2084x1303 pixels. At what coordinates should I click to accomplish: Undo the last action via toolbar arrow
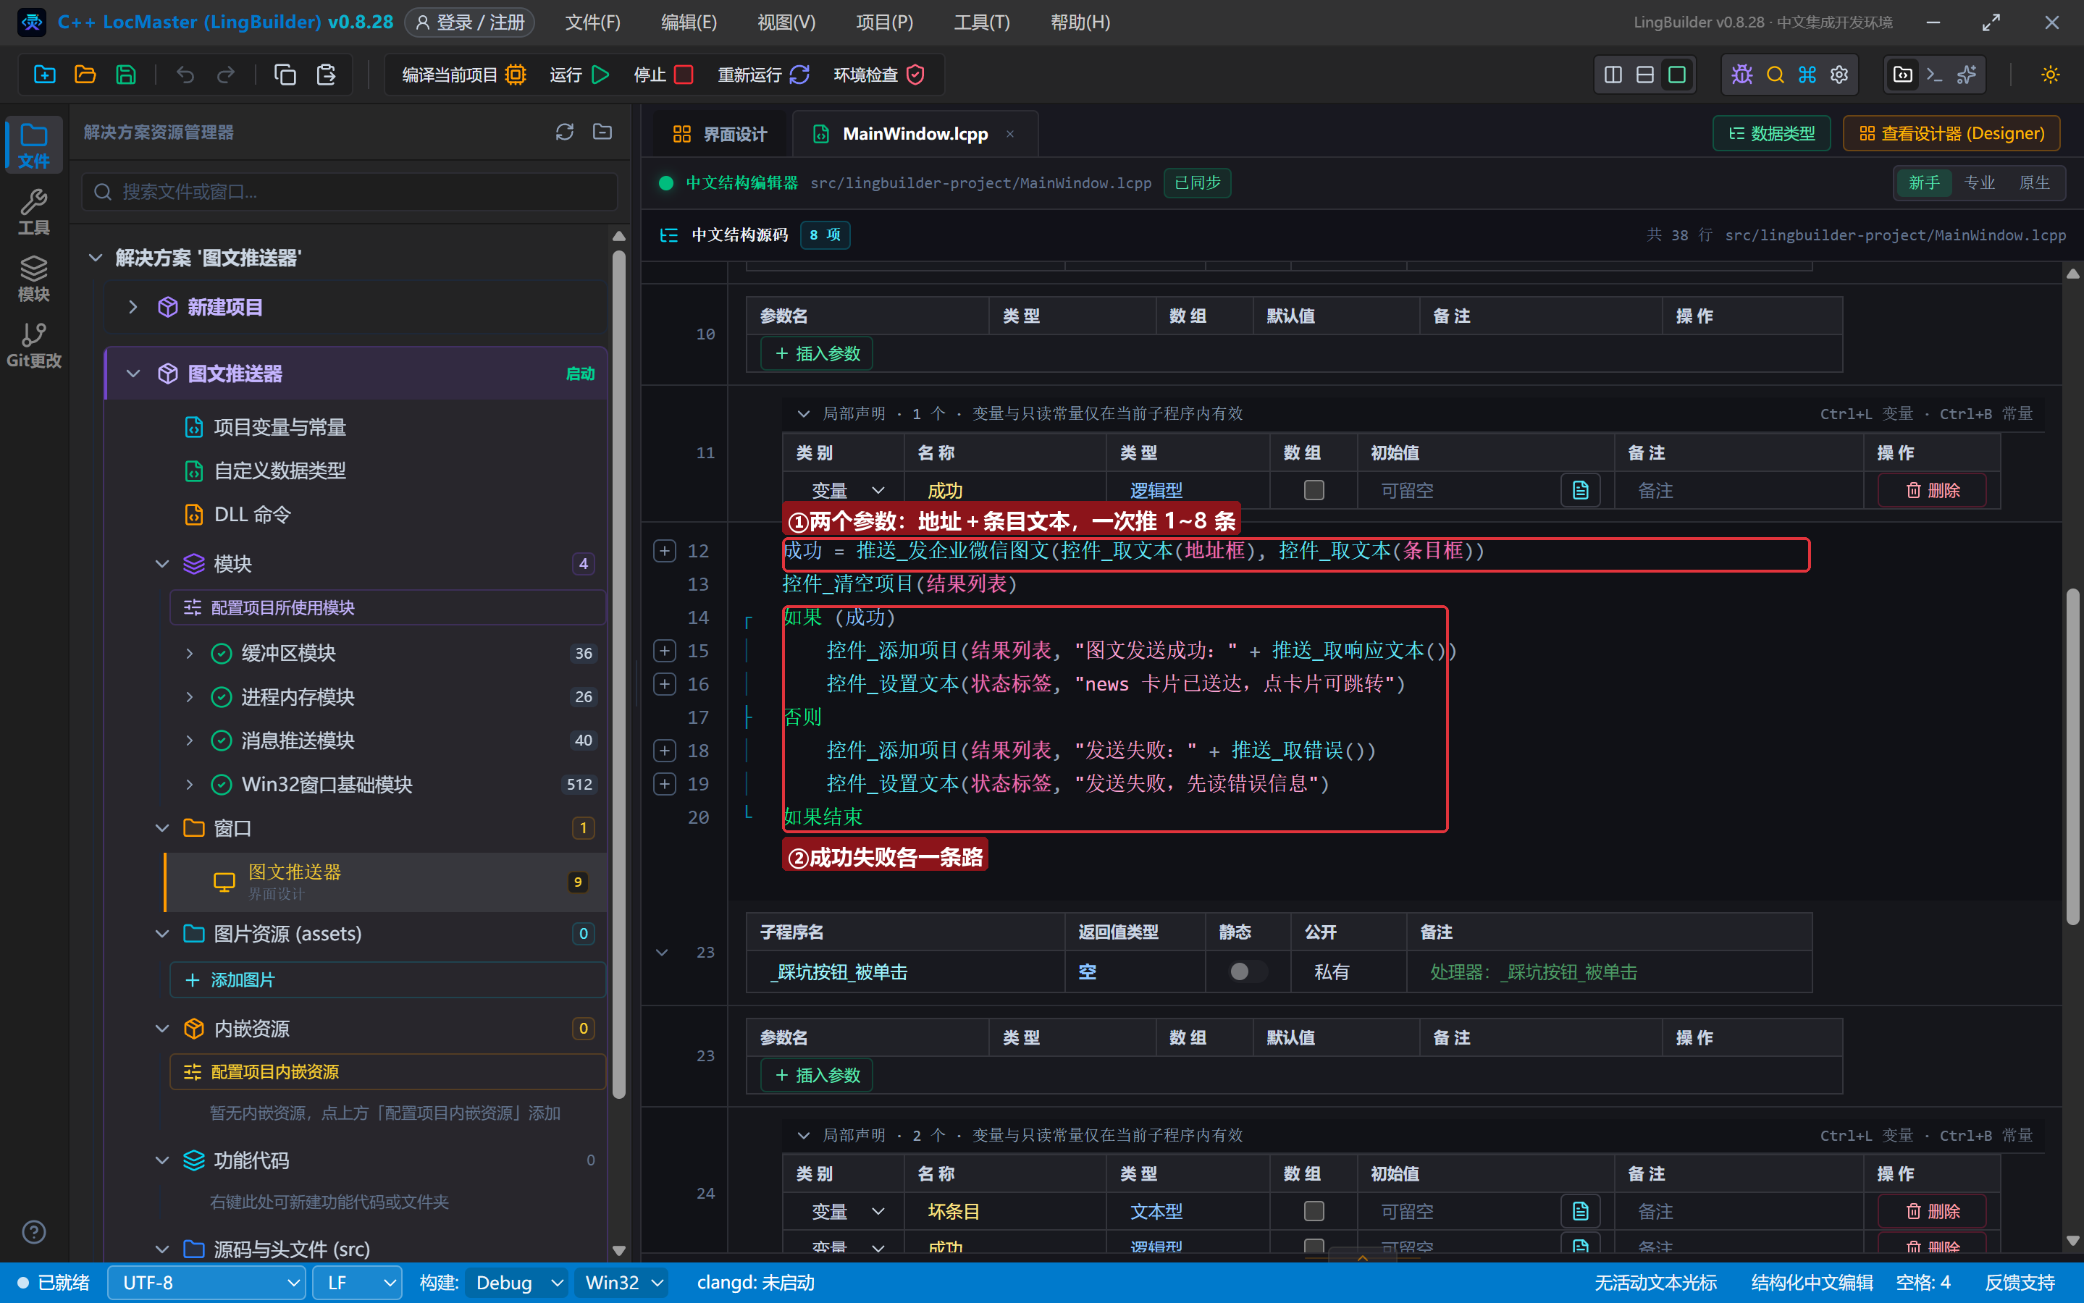point(185,75)
